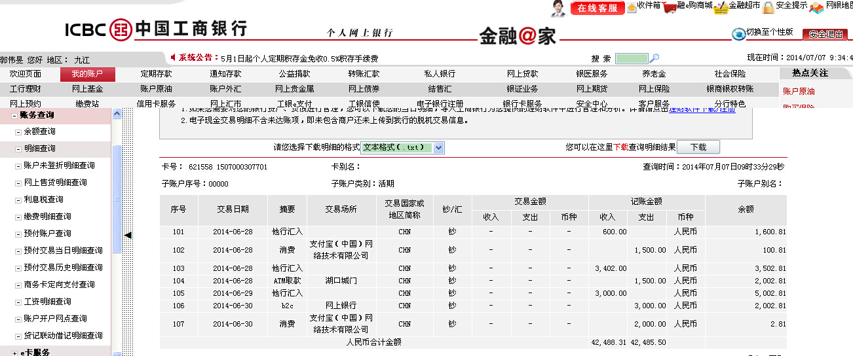Select 余额查询 in the sidebar
The height and width of the screenshot is (356, 853).
coord(39,132)
